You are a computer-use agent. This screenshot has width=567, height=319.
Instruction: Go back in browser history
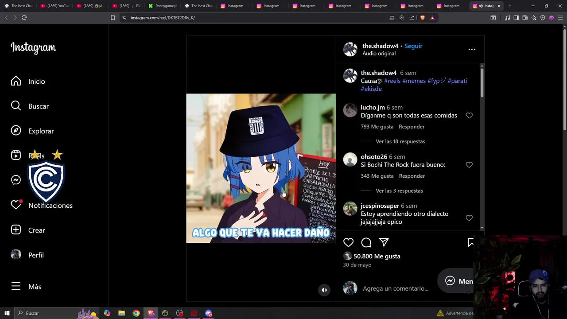coord(6,18)
